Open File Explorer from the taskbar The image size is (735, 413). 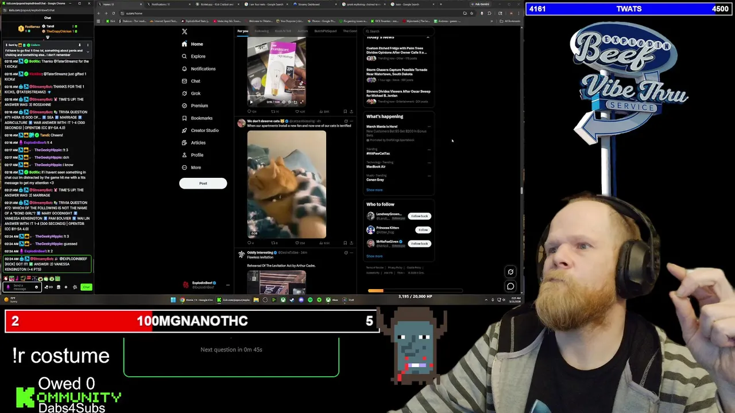pyautogui.click(x=256, y=299)
